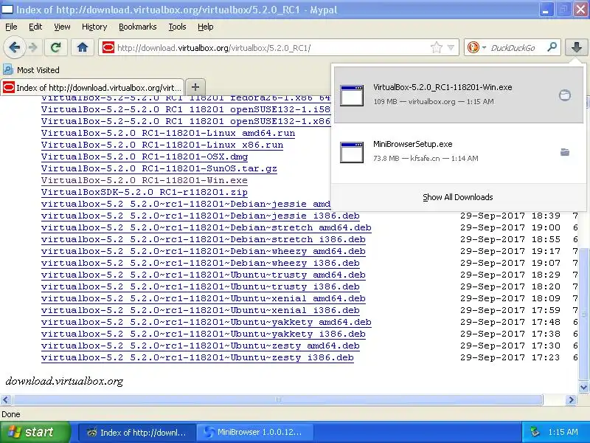The height and width of the screenshot is (443, 590).
Task: Open Debian wheezy amd64.deb link
Action: coord(204,251)
